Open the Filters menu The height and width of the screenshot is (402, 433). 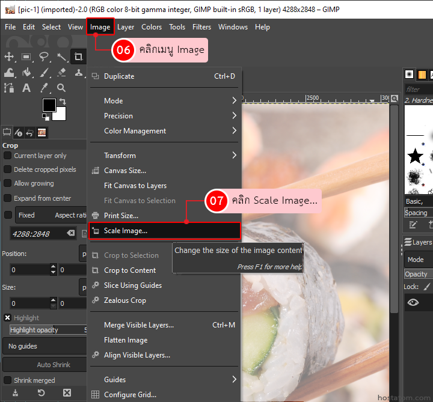tap(201, 27)
